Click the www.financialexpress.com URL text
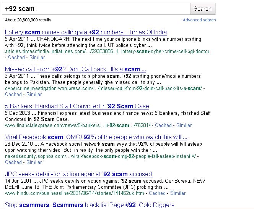 point(78,125)
